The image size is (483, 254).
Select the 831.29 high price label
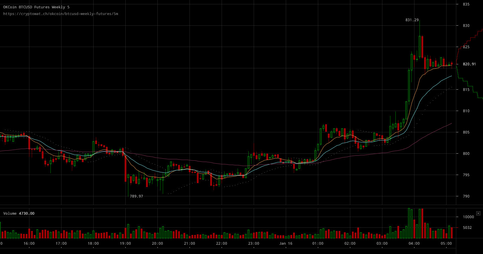[412, 20]
